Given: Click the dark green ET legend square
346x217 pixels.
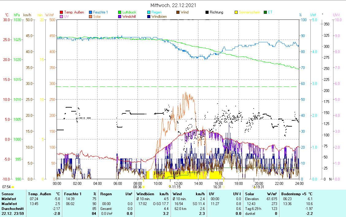Looking at the screenshot, I should click(x=265, y=12).
